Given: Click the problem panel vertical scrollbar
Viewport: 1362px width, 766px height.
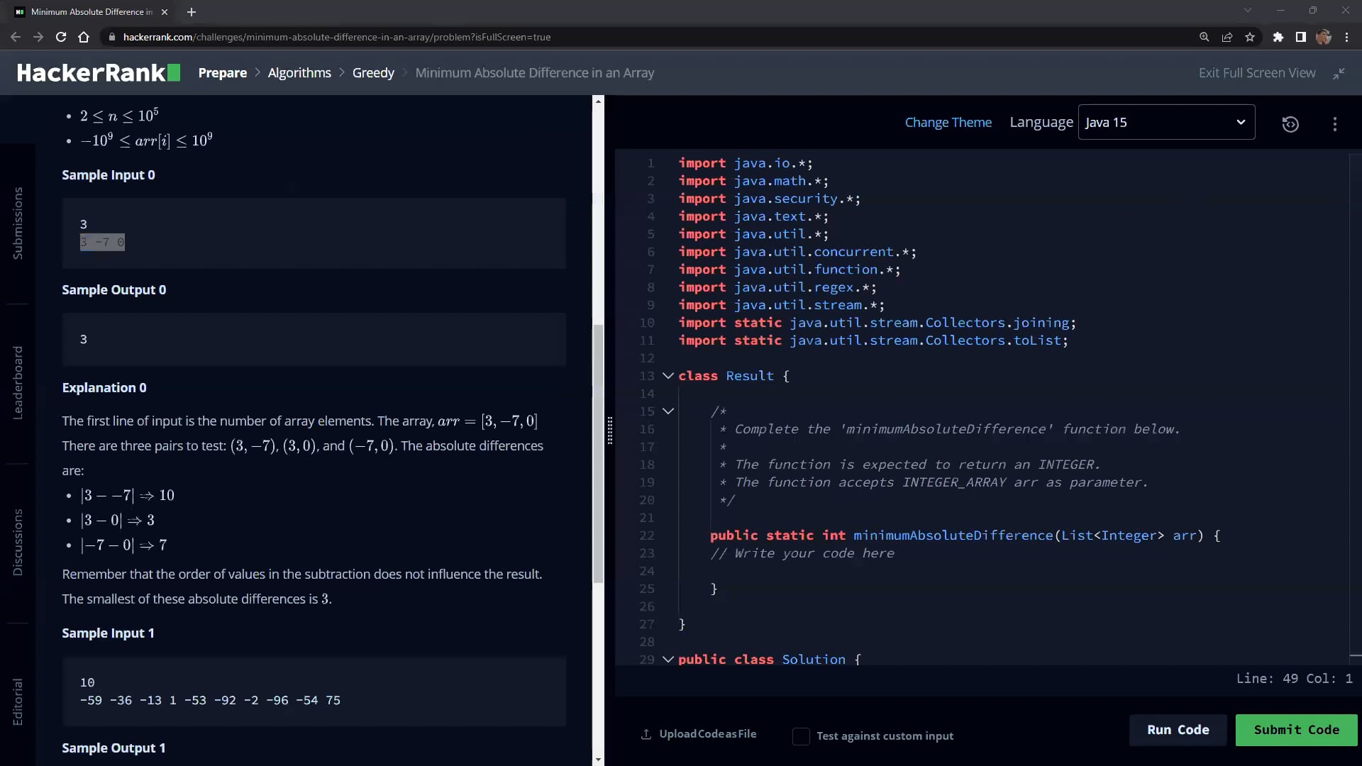Looking at the screenshot, I should tap(598, 454).
